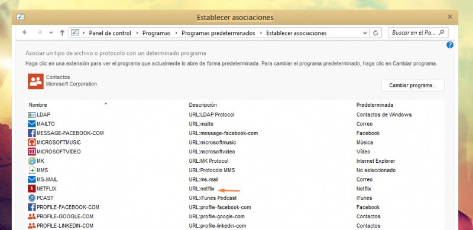Go up one level with up arrow

point(62,32)
